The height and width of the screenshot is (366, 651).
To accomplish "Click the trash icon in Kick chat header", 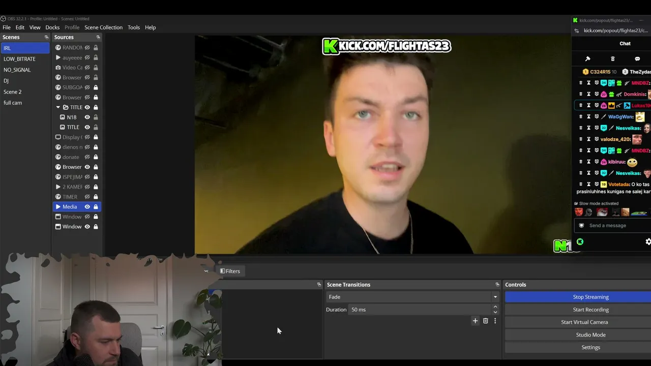I will [x=612, y=59].
